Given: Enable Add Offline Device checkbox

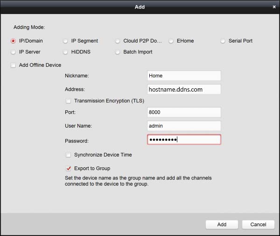Looking at the screenshot, I should coord(13,65).
